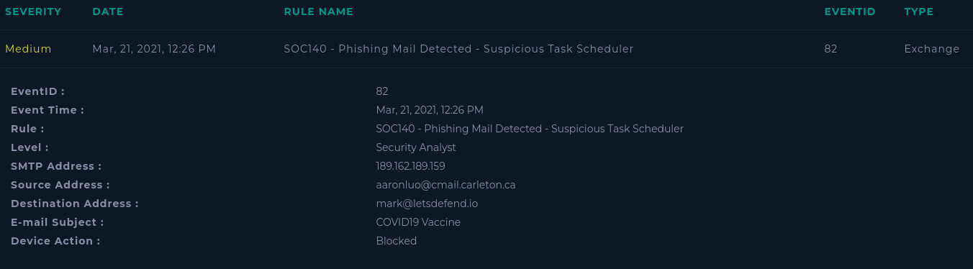Sort alerts by SEVERITY column header
This screenshot has width=973, height=269.
click(x=33, y=12)
